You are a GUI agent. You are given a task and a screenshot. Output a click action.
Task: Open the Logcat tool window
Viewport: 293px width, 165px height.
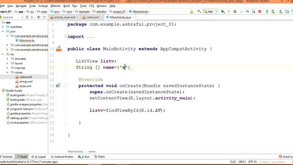click(38, 157)
